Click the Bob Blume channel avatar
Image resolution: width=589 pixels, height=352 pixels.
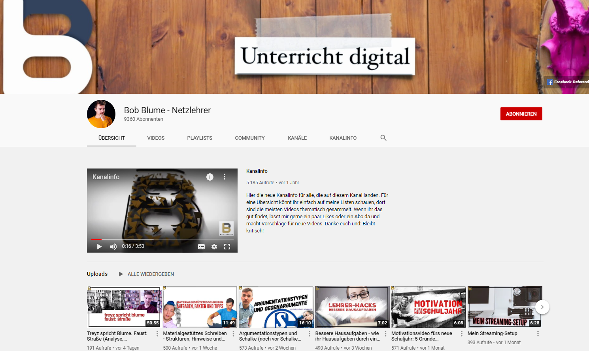(x=101, y=114)
